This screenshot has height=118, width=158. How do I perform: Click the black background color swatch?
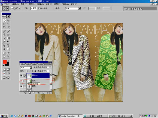pyautogui.click(x=8, y=65)
